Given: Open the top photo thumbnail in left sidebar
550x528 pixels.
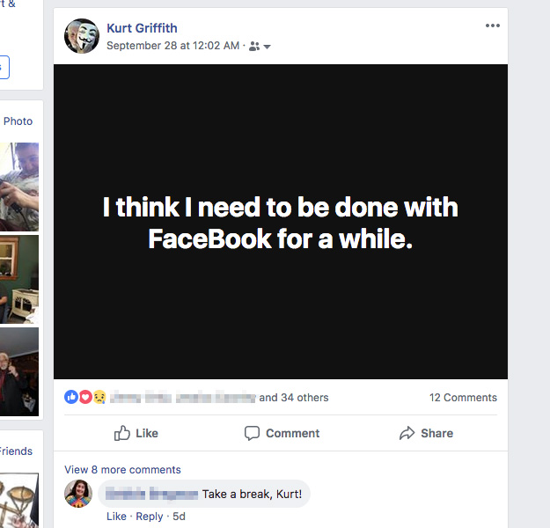Looking at the screenshot, I should coord(19,186).
